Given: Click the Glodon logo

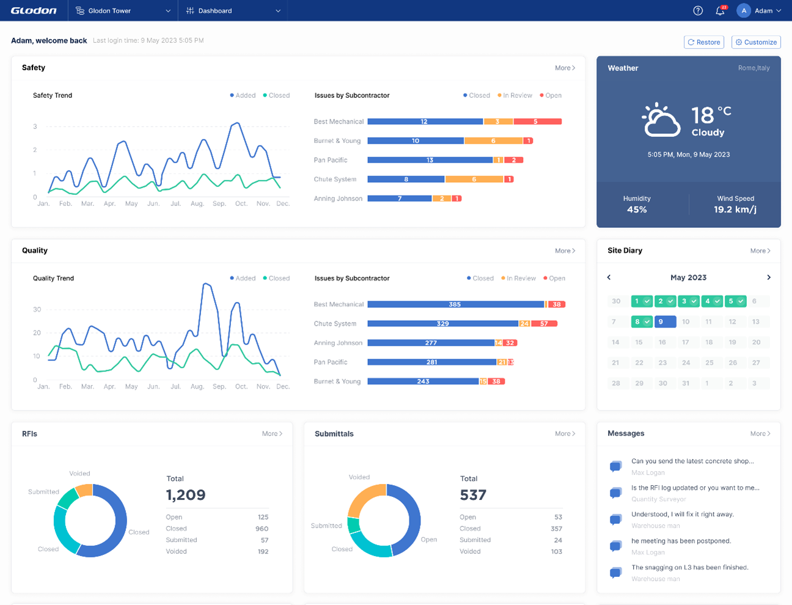Looking at the screenshot, I should pyautogui.click(x=33, y=10).
